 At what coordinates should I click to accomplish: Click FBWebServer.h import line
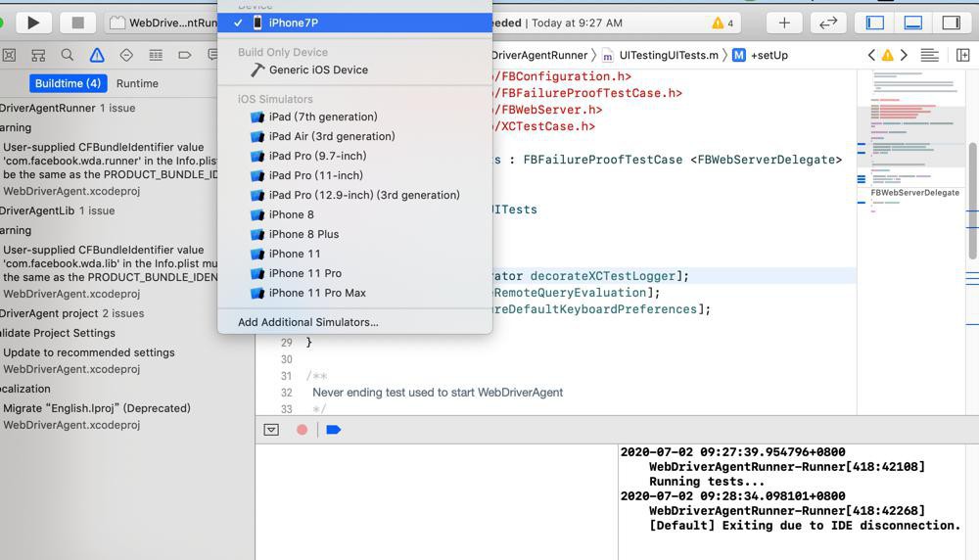pos(547,110)
